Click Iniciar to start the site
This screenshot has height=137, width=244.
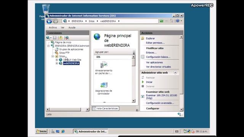[x=149, y=82]
